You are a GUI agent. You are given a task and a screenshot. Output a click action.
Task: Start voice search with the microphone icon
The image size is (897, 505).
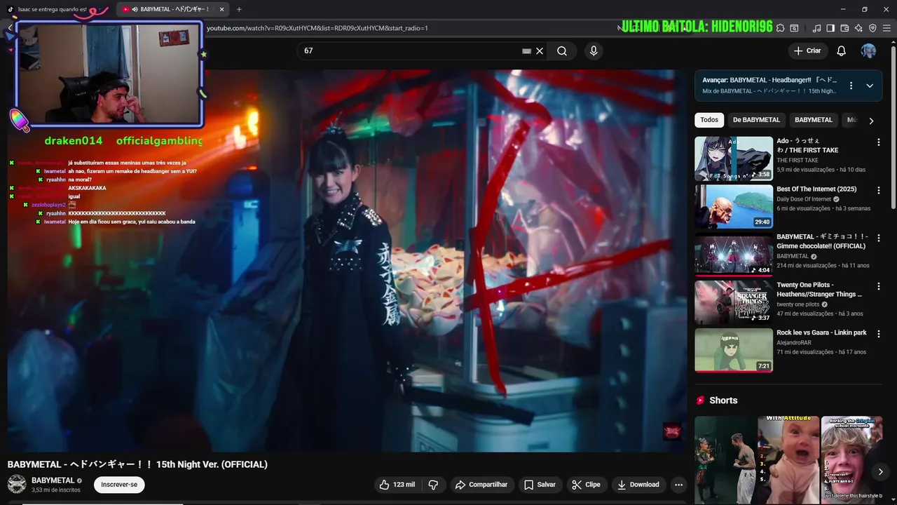coord(594,51)
